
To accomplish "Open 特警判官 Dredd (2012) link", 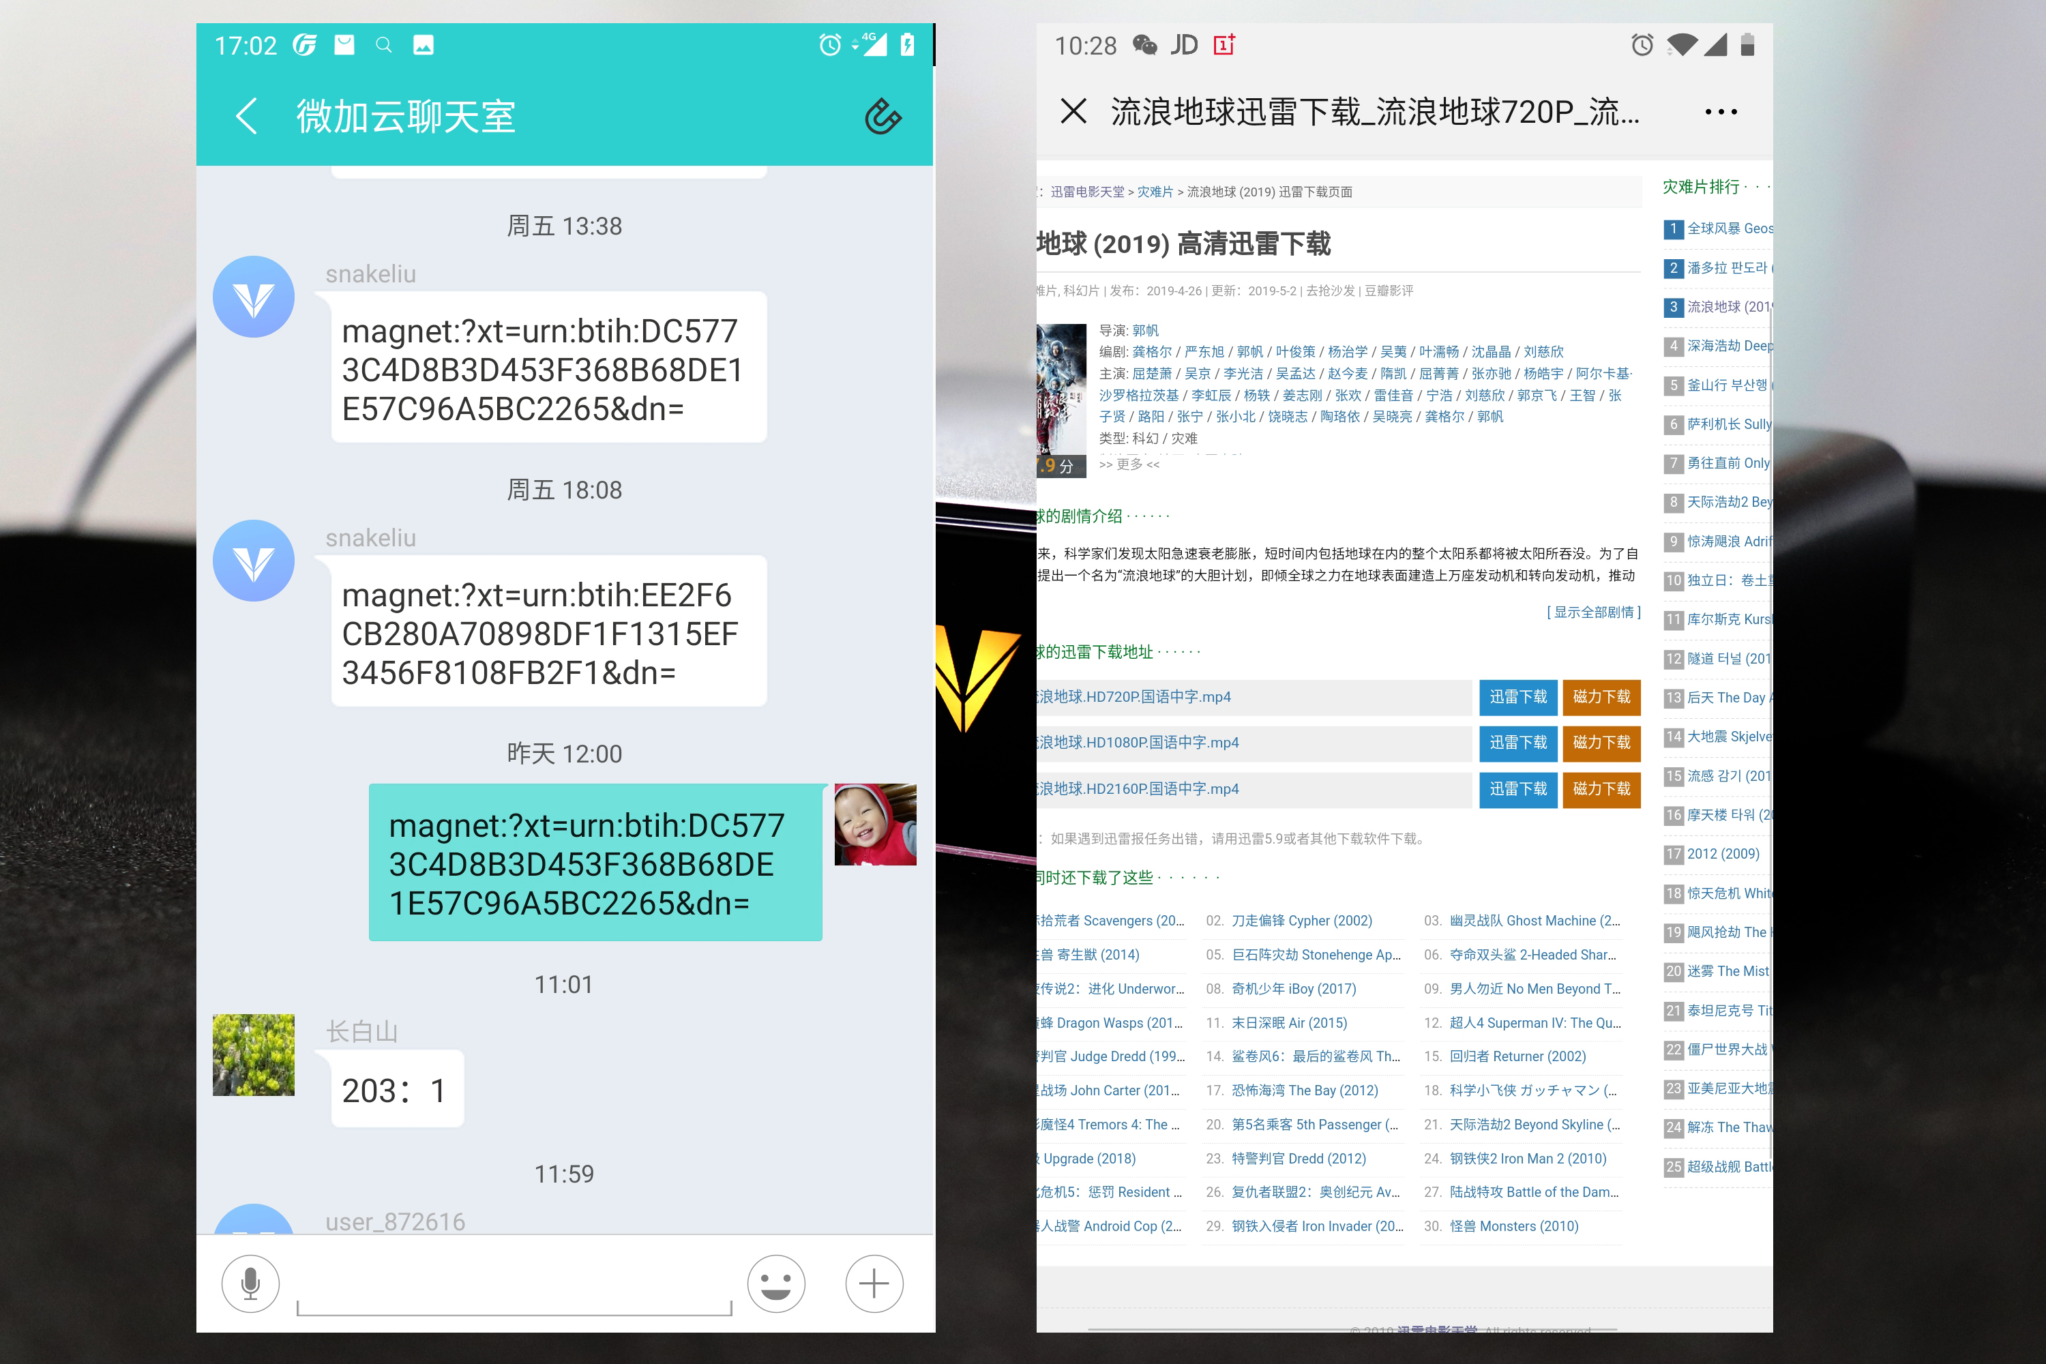I will tap(1299, 1159).
